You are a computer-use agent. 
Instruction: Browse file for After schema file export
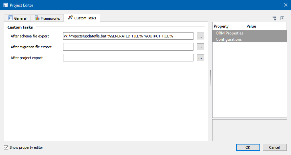200,36
